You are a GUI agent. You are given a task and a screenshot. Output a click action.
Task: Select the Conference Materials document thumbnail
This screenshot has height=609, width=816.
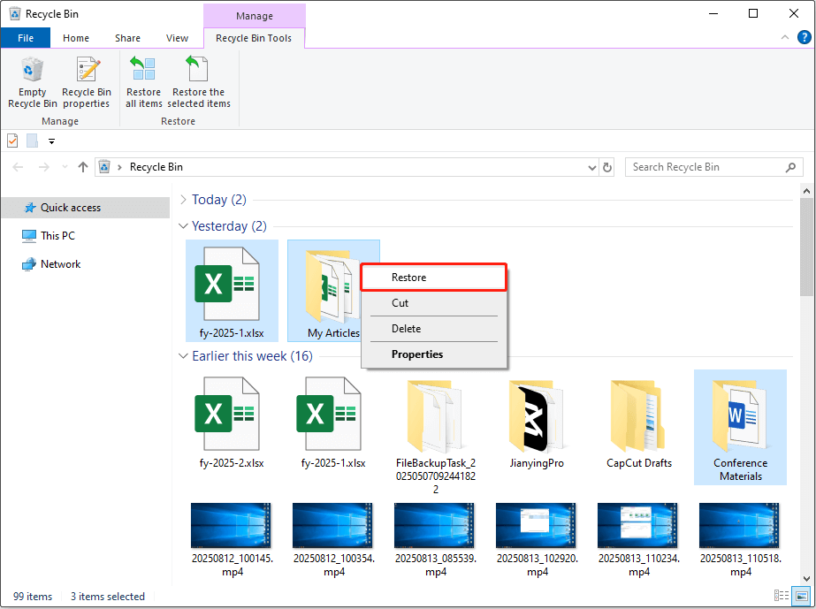coord(740,415)
